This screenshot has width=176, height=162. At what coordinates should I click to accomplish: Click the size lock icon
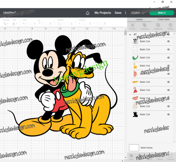[x=39, y=21]
